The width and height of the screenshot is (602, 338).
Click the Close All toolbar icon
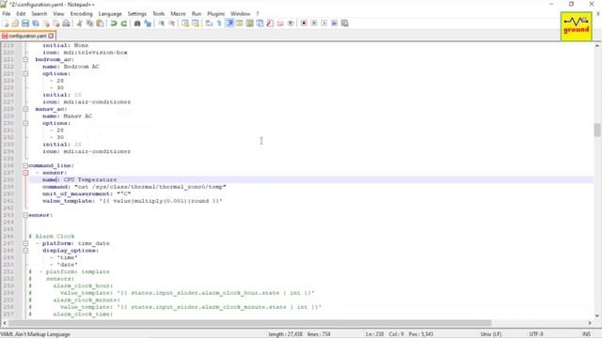coord(56,23)
